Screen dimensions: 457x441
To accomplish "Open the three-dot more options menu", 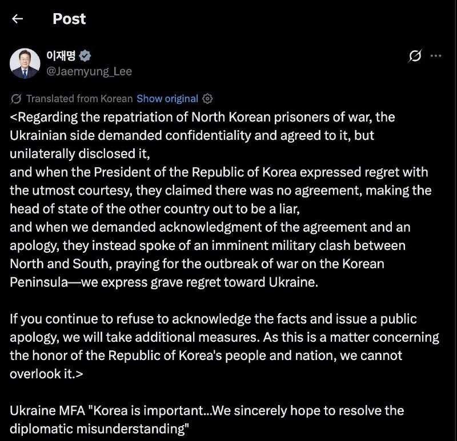I will [436, 55].
